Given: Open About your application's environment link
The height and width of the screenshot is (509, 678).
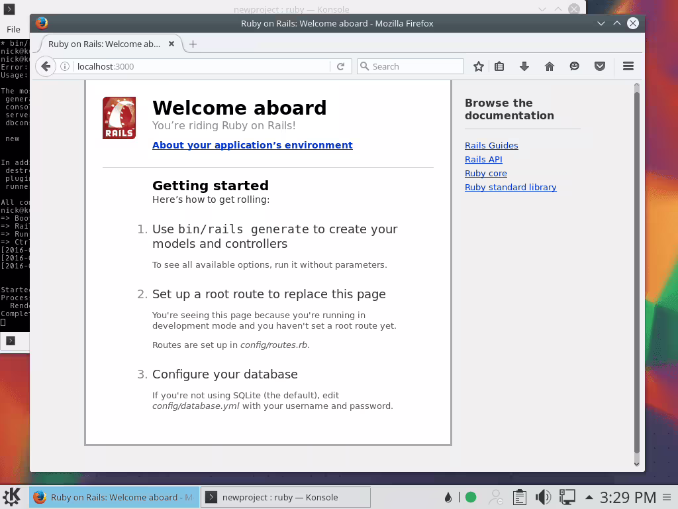Looking at the screenshot, I should [252, 145].
